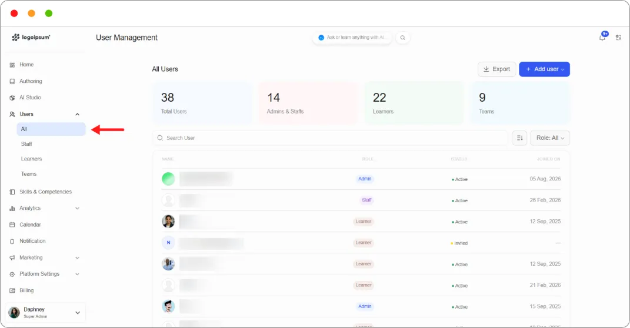Screen dimensions: 630x328
Task: Click the Notification bell icon in sidebar
Action: (x=12, y=241)
